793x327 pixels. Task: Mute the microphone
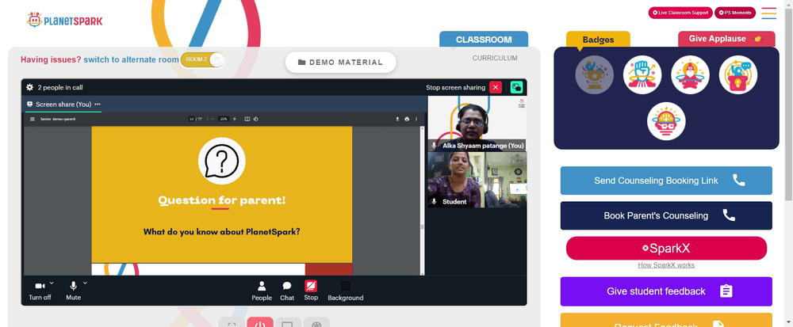pyautogui.click(x=73, y=291)
